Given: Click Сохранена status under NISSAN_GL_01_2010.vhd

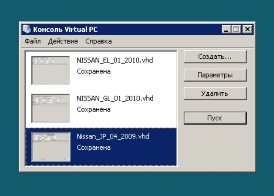Looking at the screenshot, I should 93,109.
